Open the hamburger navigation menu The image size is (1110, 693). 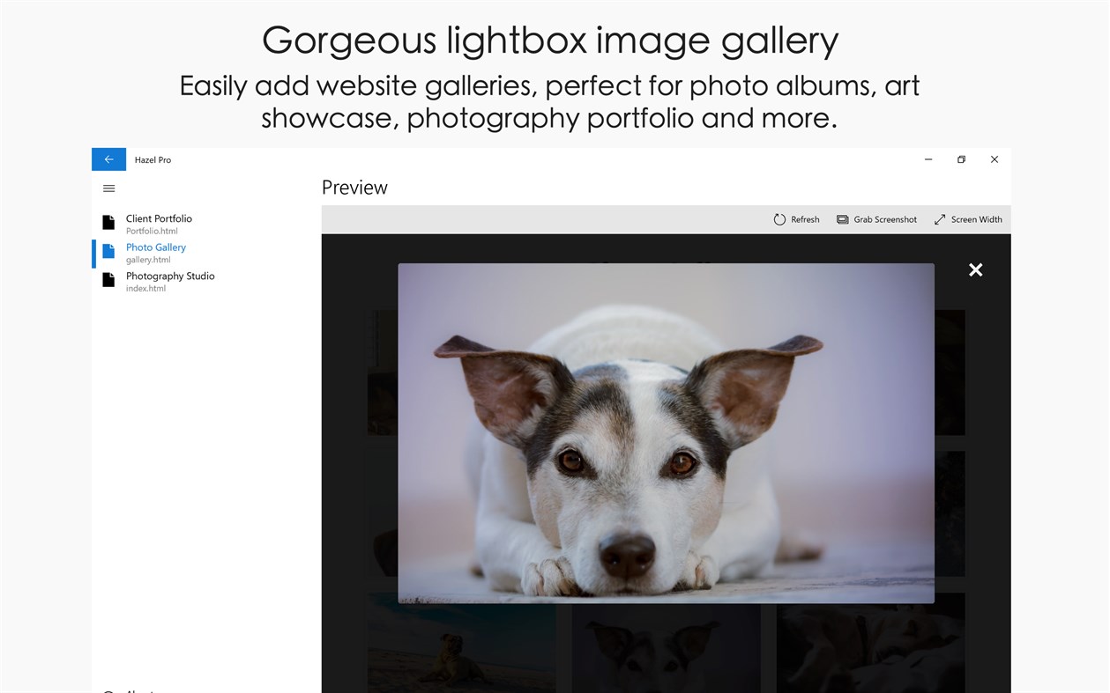109,188
